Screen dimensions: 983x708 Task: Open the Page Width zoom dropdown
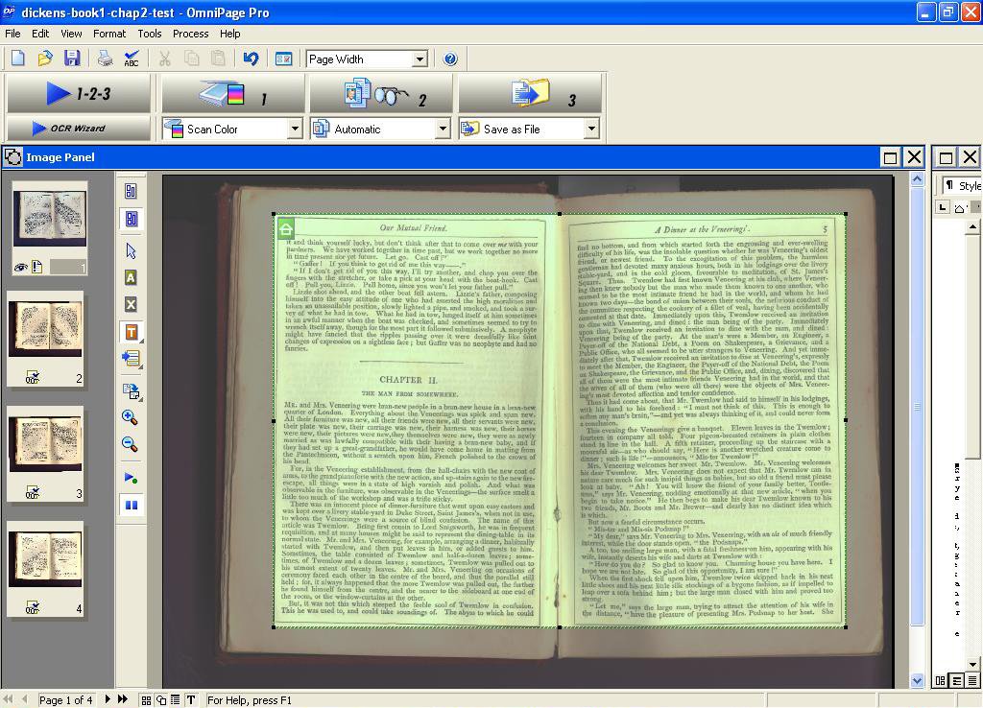(420, 59)
